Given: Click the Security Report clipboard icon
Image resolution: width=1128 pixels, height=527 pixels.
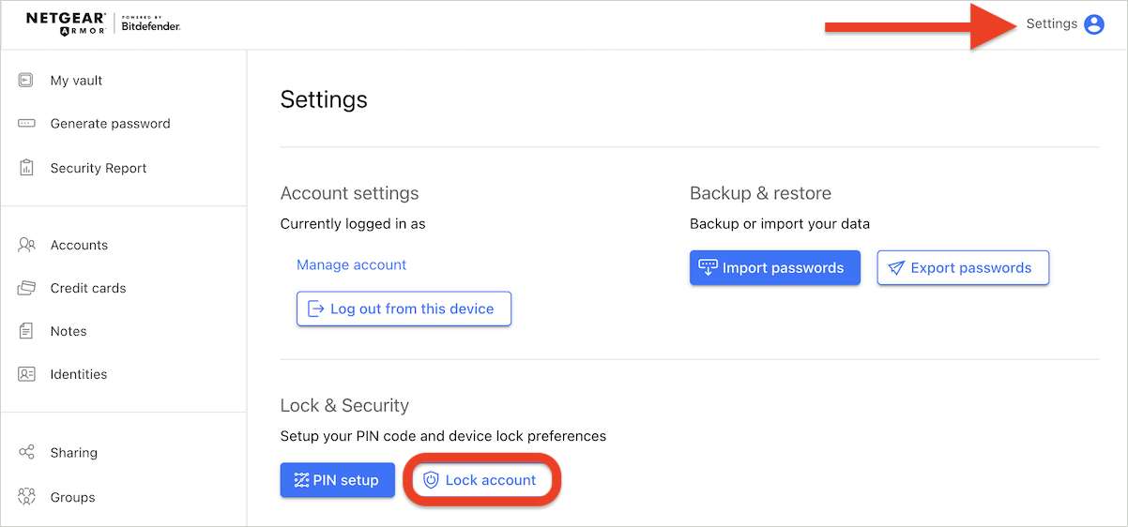Looking at the screenshot, I should (x=26, y=168).
